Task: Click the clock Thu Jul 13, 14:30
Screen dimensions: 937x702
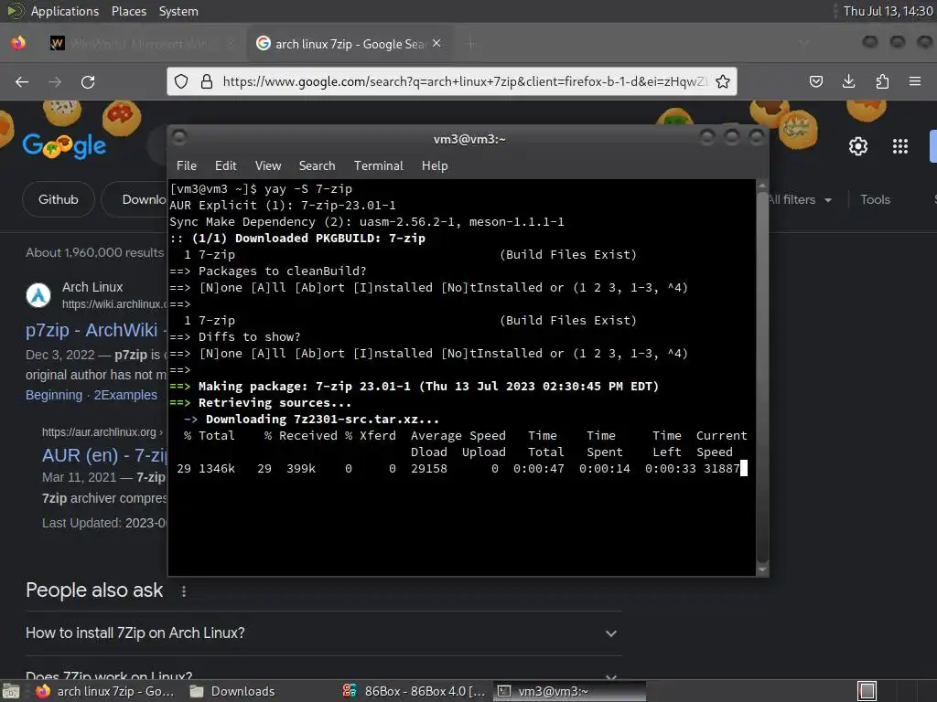Action: pos(888,11)
